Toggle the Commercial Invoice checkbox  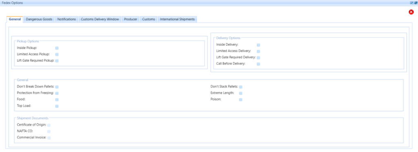pos(49,138)
